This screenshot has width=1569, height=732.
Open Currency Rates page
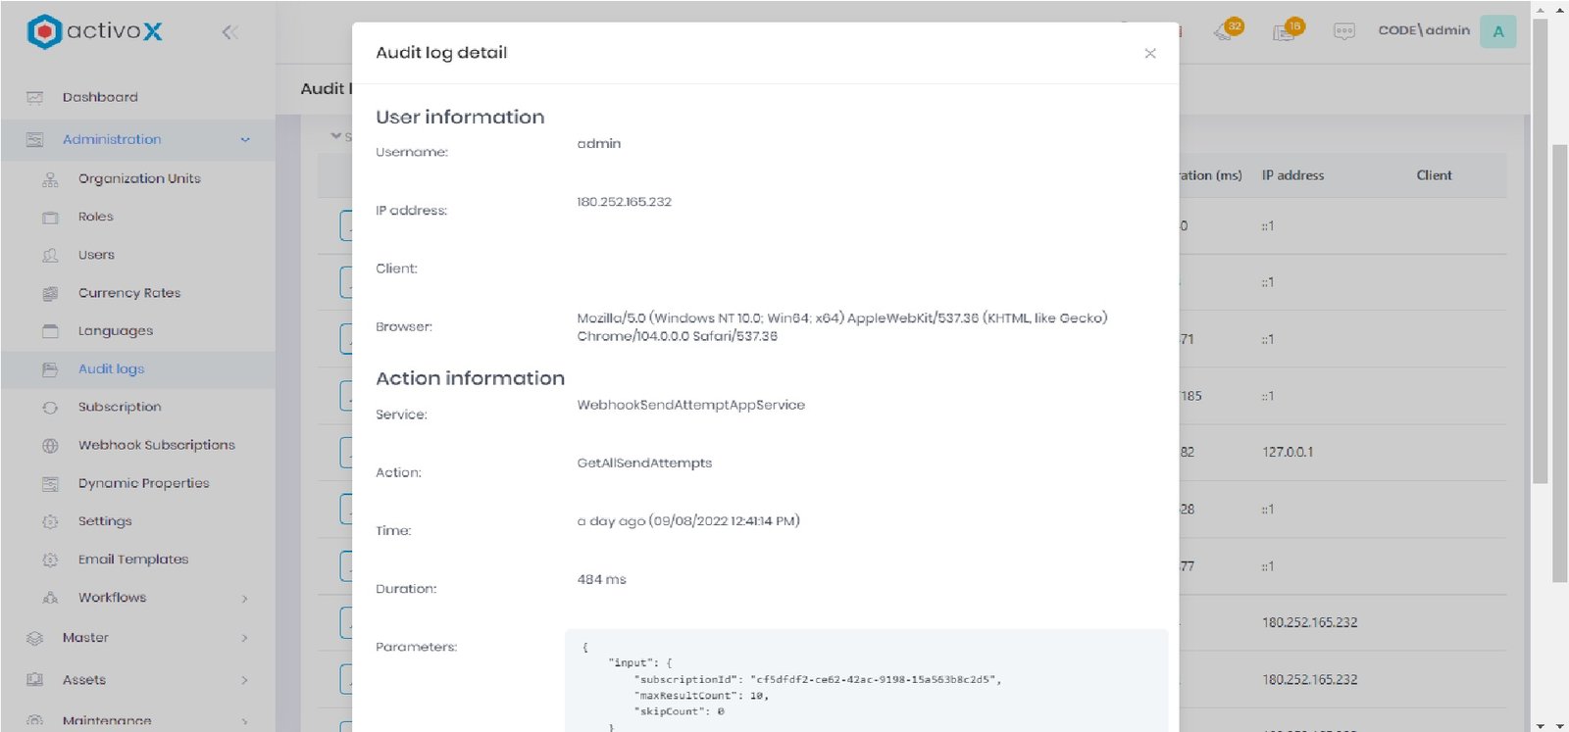129,293
